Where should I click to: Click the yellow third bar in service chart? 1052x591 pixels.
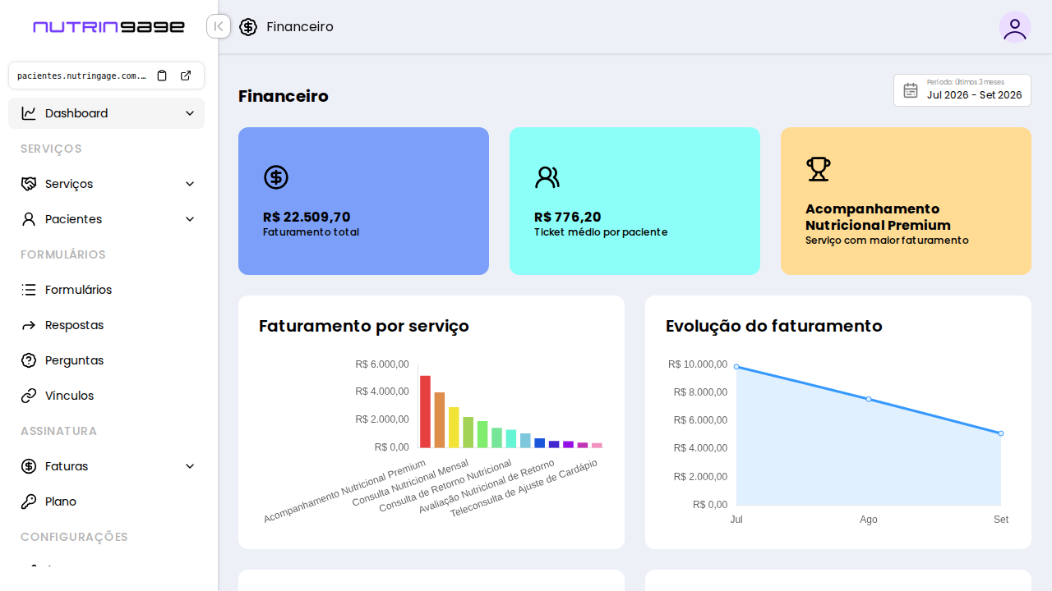tap(454, 428)
